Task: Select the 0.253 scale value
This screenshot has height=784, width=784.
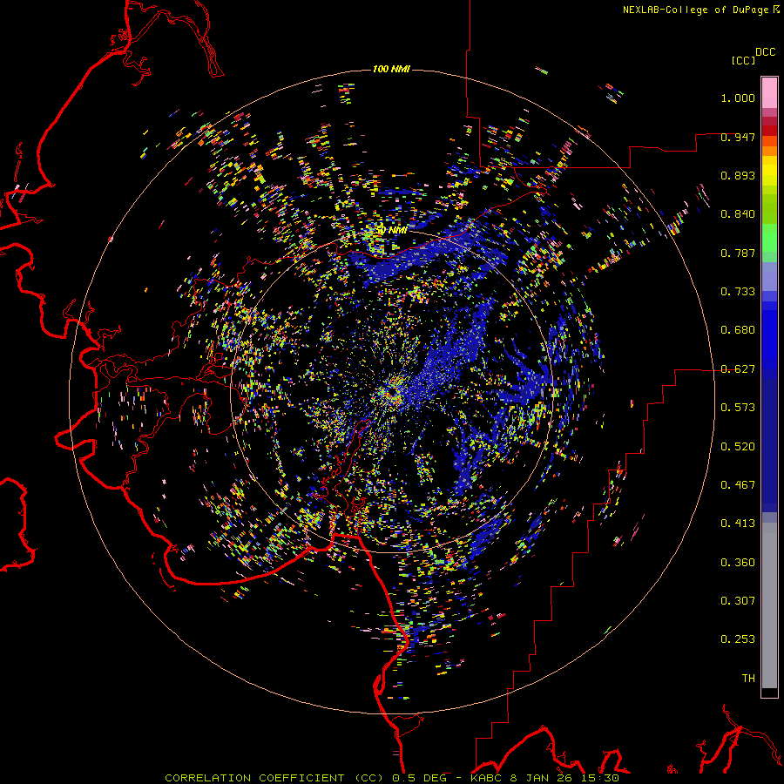Action: [x=738, y=639]
